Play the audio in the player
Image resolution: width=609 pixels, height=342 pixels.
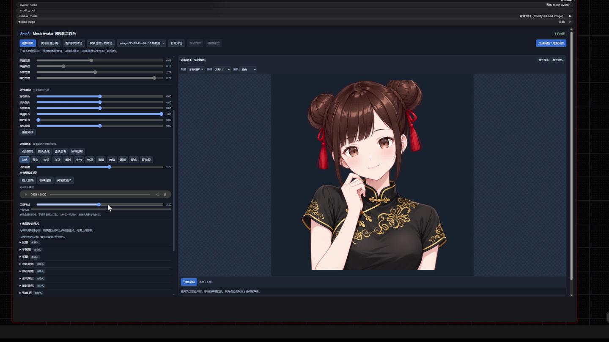26,195
